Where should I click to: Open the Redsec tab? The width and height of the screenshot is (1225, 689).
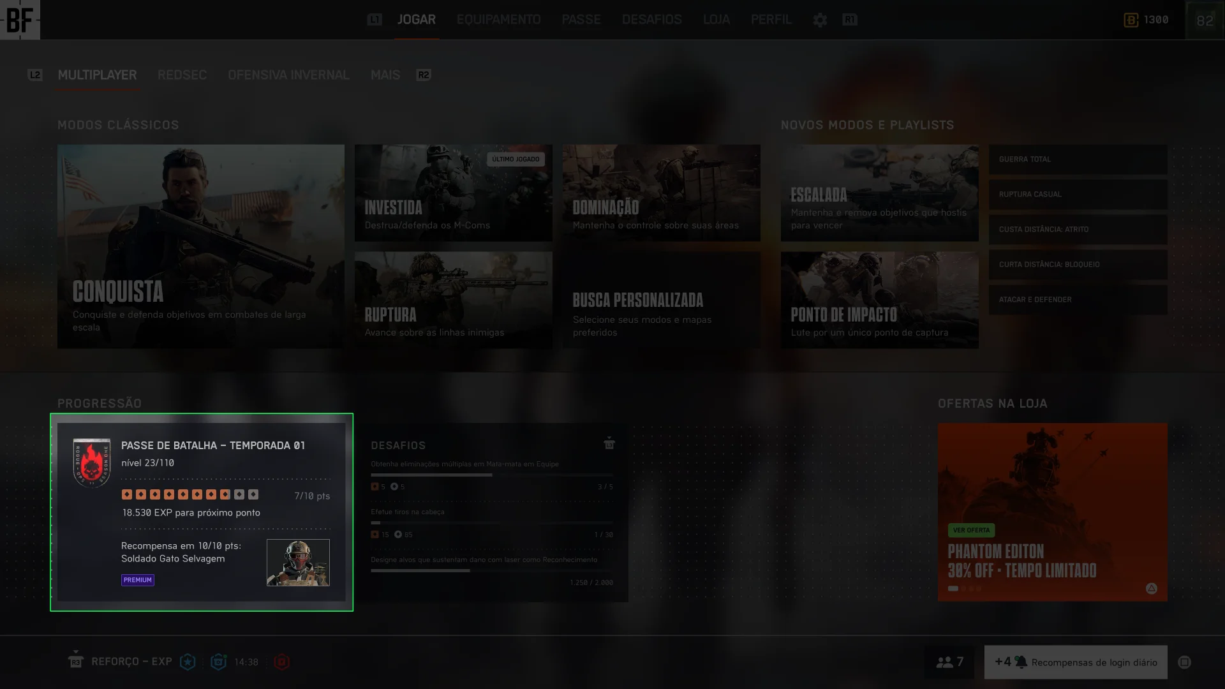pyautogui.click(x=182, y=75)
